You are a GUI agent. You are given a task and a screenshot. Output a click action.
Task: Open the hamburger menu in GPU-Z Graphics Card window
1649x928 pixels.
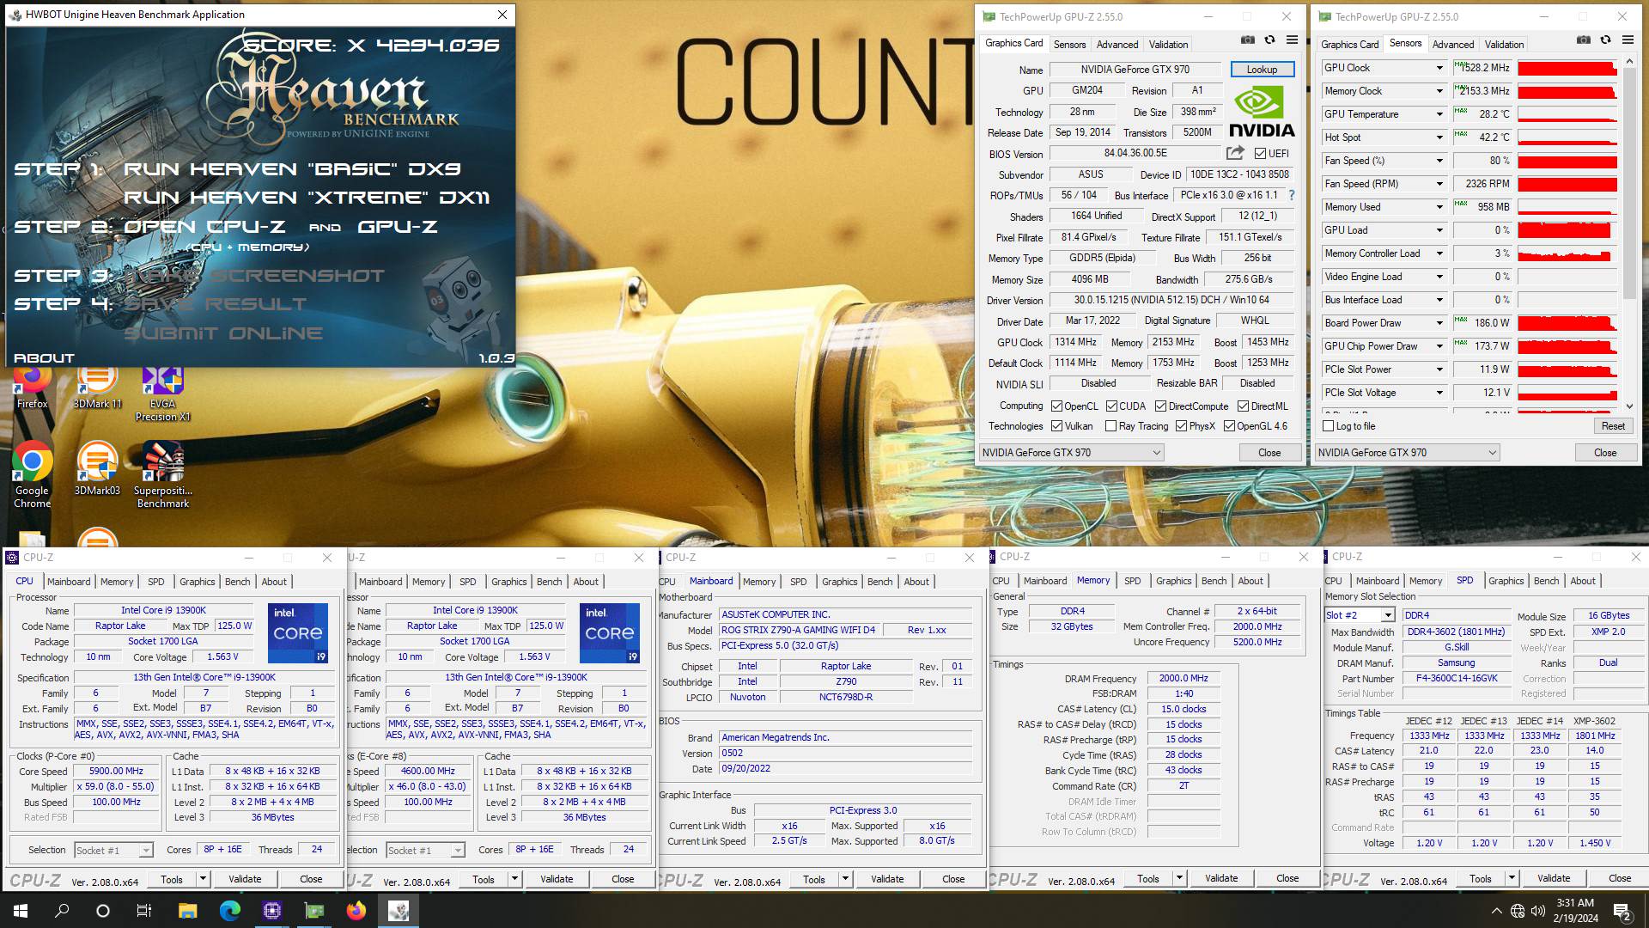tap(1292, 40)
